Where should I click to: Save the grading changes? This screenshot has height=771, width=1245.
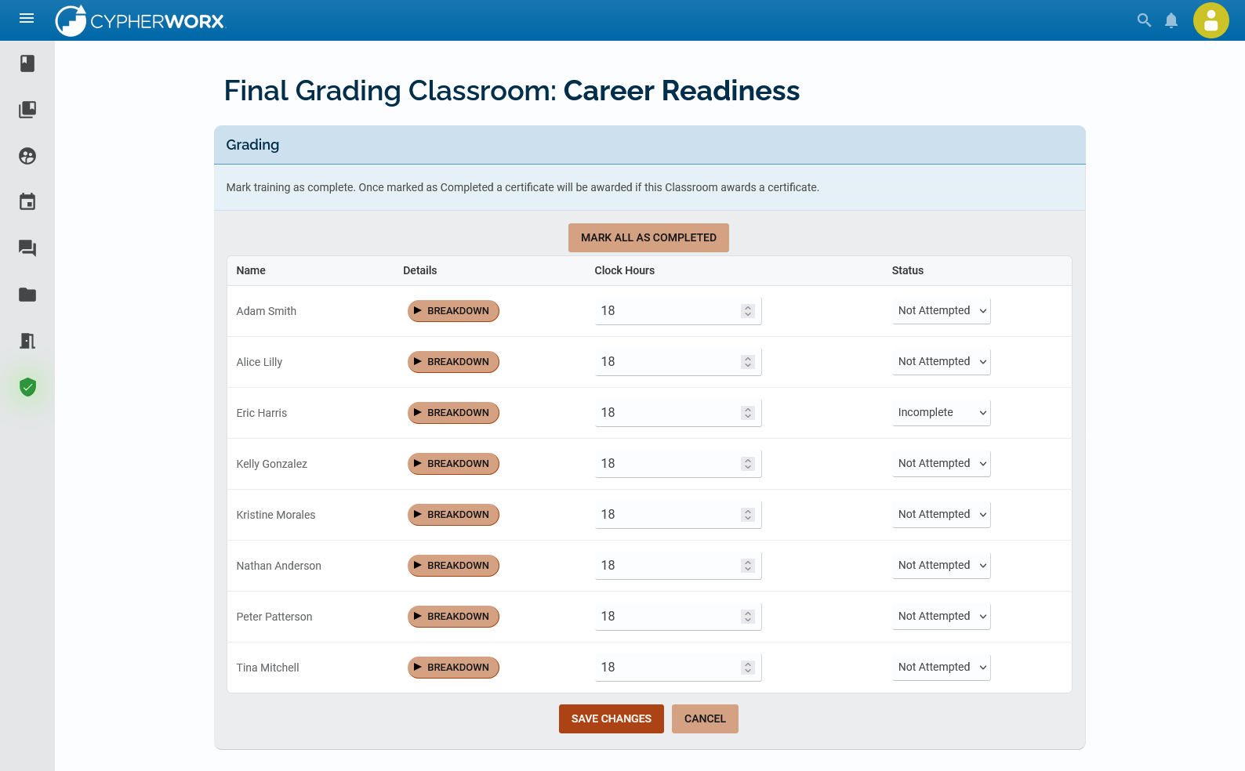coord(612,719)
